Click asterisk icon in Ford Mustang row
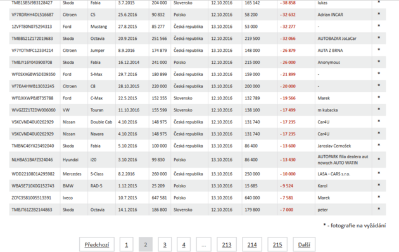This screenshot has width=399, height=252. [379, 26]
